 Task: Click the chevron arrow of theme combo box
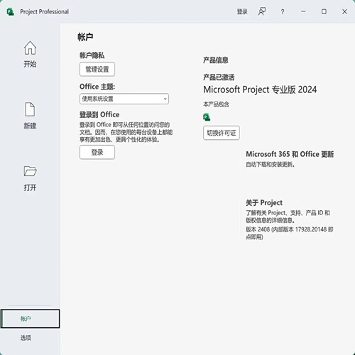pyautogui.click(x=165, y=99)
